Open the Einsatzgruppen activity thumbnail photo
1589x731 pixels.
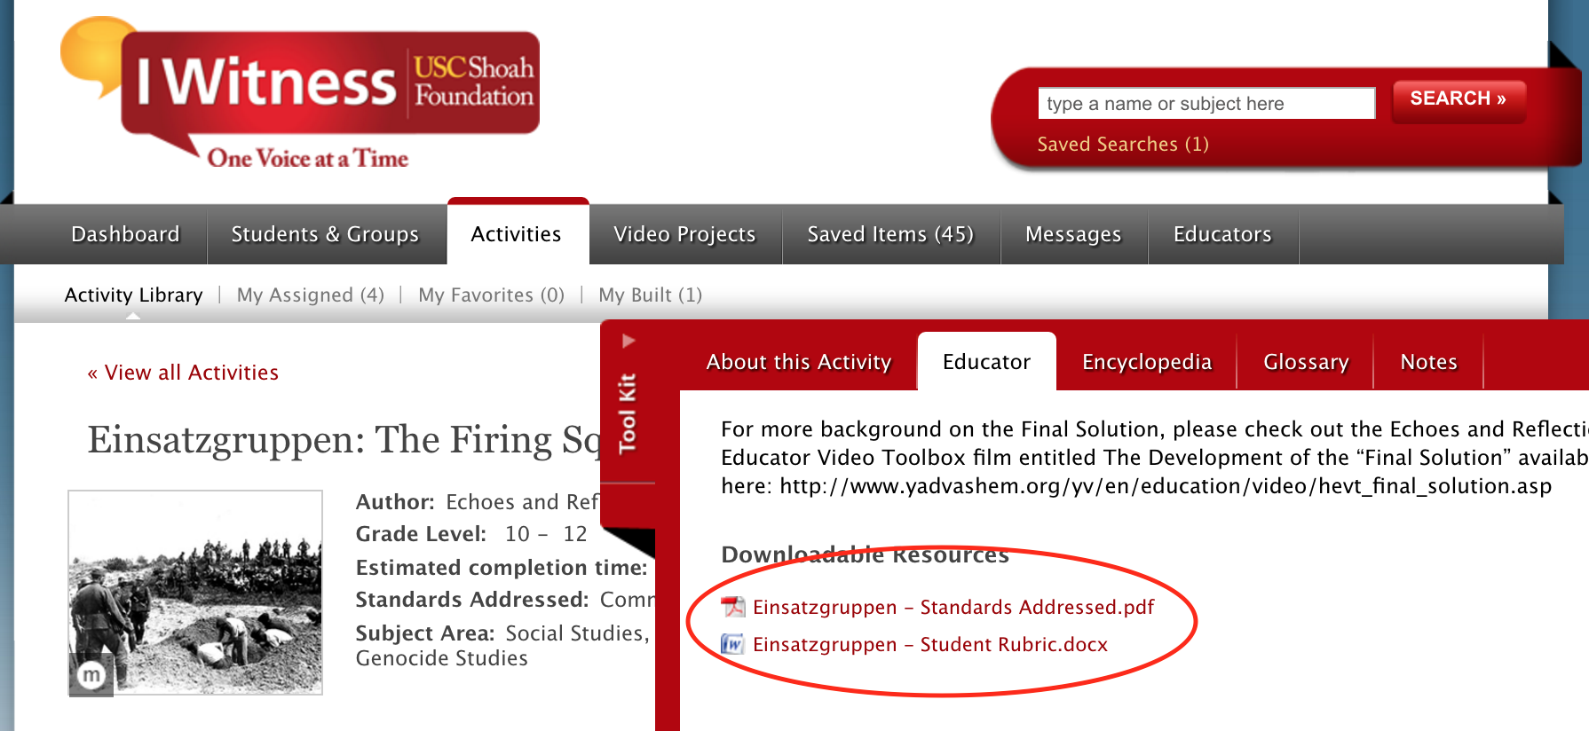tap(195, 593)
